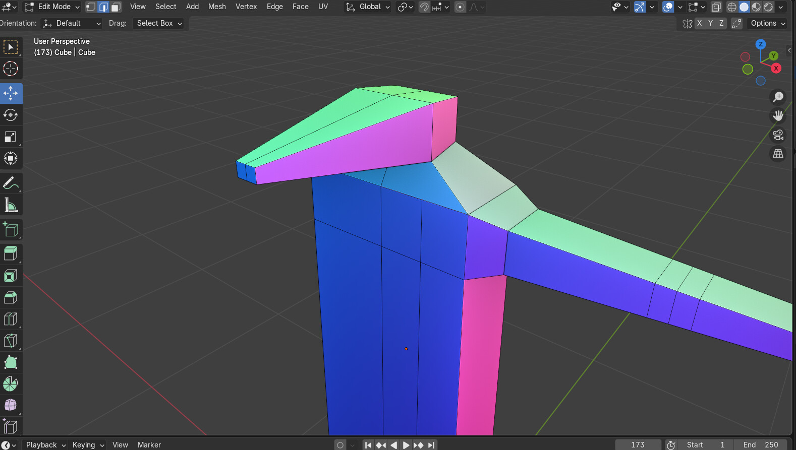Toggle proportional editing
This screenshot has height=450, width=796.
coord(460,7)
